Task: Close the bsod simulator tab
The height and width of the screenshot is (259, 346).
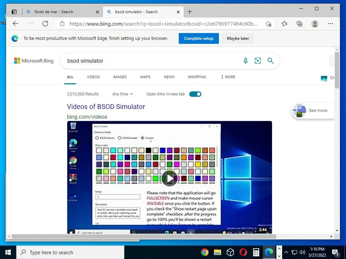Action: [x=178, y=12]
